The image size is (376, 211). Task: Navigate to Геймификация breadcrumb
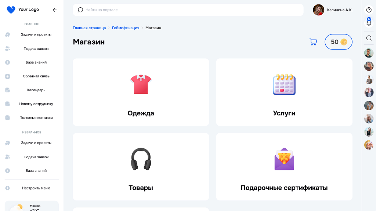click(125, 27)
